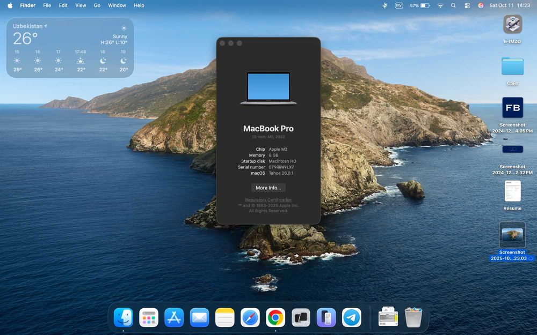This screenshot has width=537, height=335.
Task: Click the Apple M2 chip value
Action: pos(278,150)
